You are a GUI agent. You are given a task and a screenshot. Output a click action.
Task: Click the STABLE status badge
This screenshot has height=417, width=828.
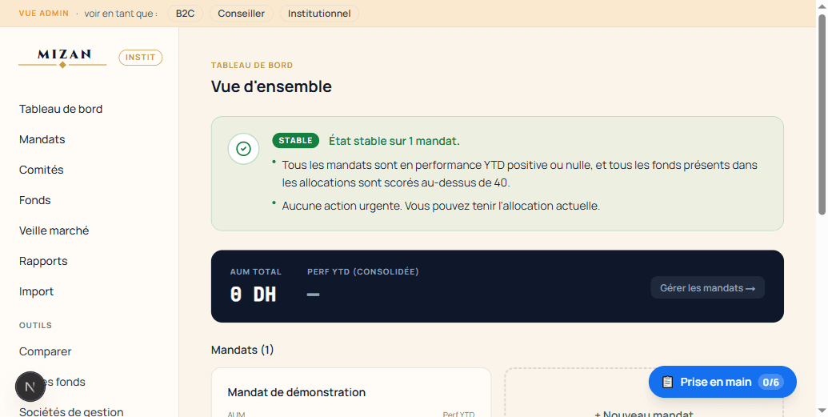[x=296, y=141]
